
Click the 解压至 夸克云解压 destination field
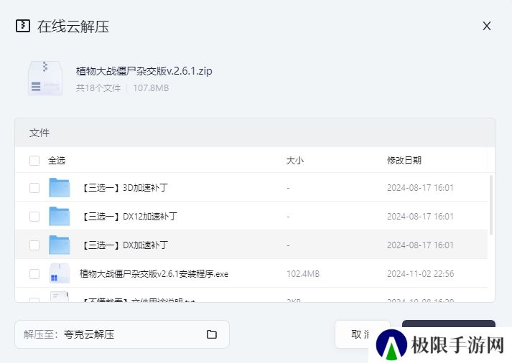click(122, 334)
